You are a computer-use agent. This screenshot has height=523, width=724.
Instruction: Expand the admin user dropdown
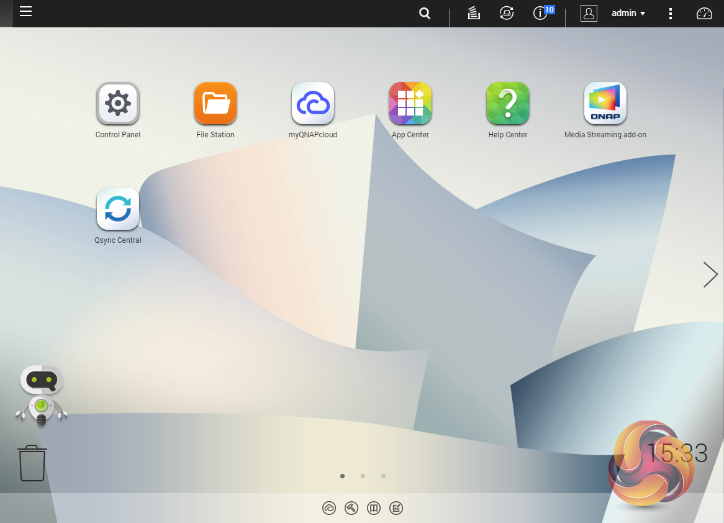tap(628, 14)
